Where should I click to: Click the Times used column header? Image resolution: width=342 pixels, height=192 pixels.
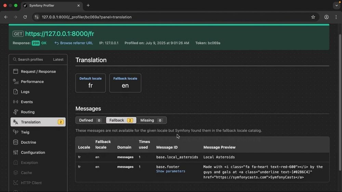click(x=144, y=144)
